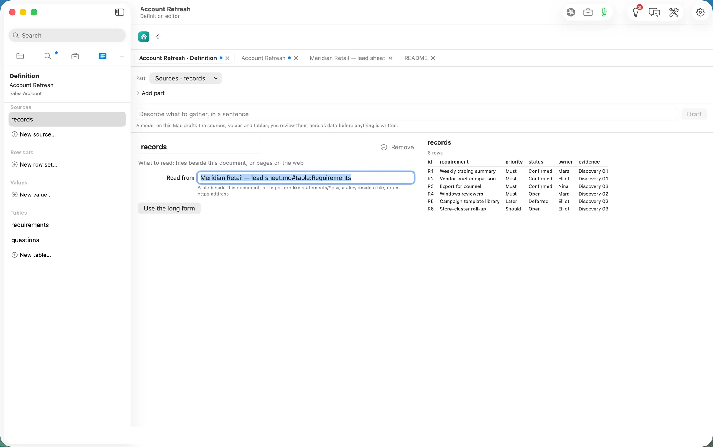
Task: Close the README tab
Action: pos(433,58)
